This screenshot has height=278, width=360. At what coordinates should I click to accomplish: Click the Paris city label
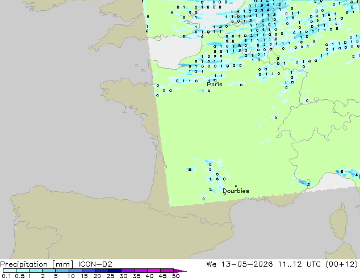215,85
